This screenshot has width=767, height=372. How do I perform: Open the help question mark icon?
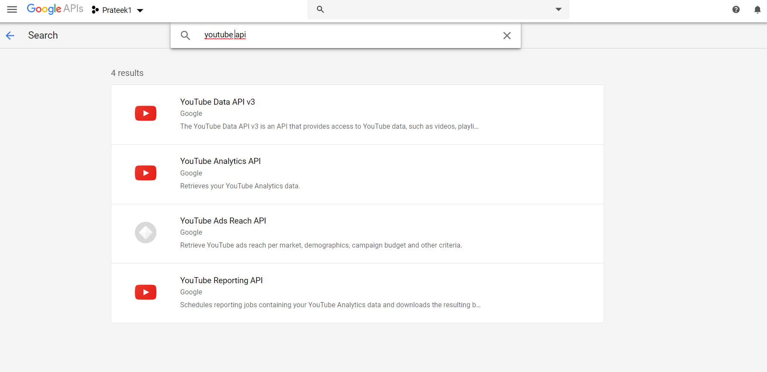coord(736,9)
